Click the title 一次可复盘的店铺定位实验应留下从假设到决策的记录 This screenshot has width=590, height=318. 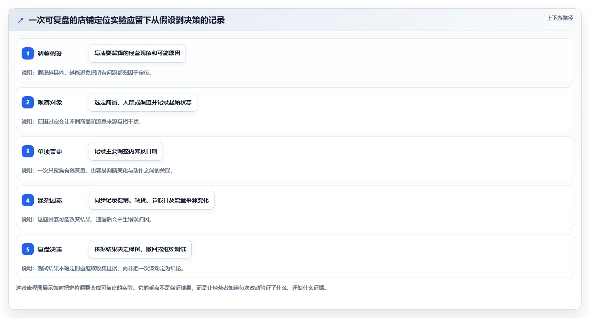(127, 20)
